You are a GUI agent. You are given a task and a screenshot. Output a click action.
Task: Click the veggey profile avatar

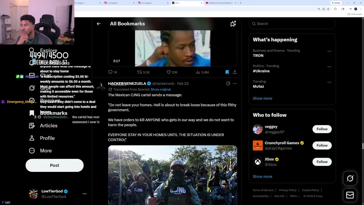click(258, 129)
